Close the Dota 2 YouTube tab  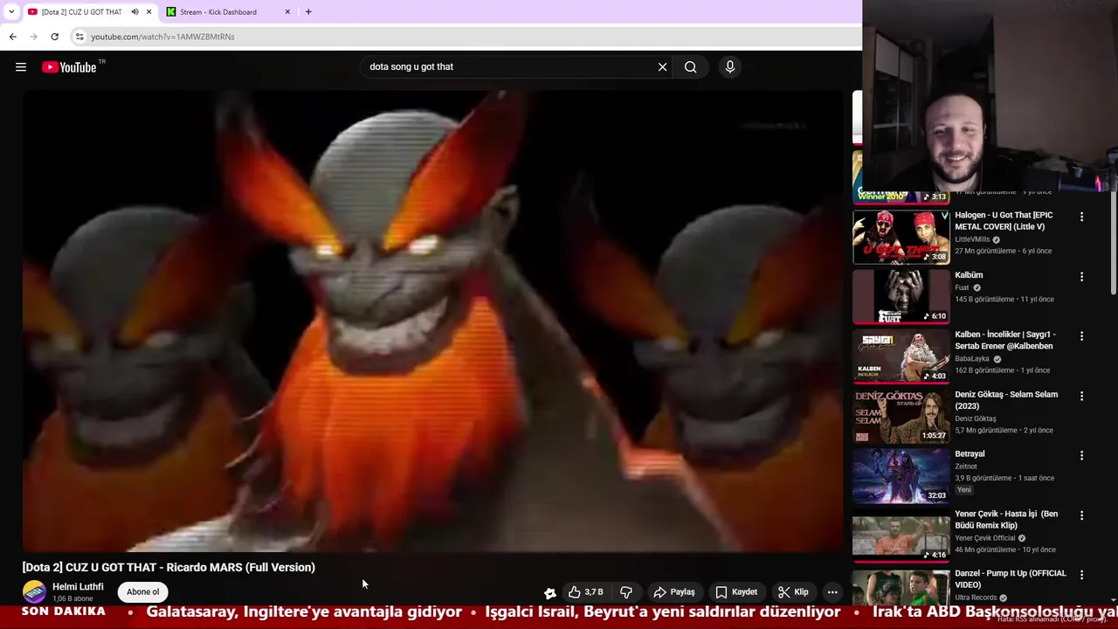click(149, 12)
